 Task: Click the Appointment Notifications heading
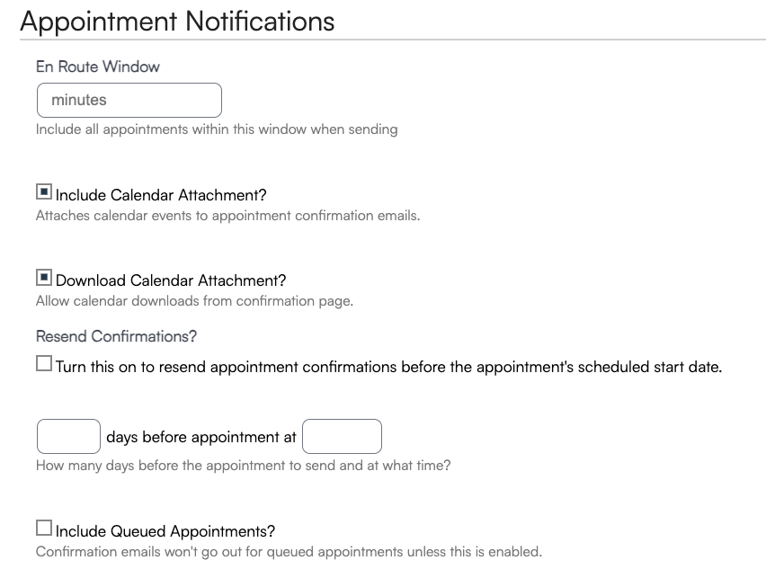tap(177, 21)
